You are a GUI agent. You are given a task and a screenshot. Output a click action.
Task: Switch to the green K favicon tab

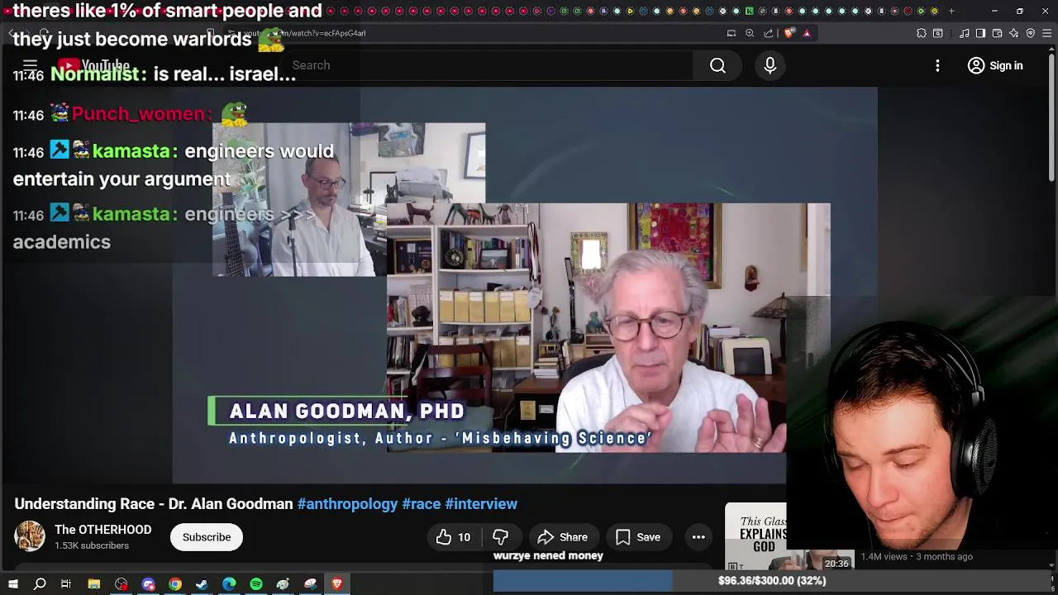click(750, 11)
